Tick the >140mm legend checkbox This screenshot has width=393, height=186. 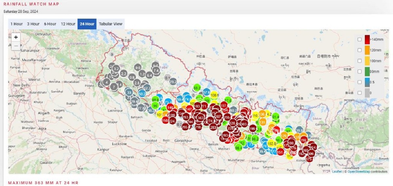pyautogui.click(x=360, y=39)
